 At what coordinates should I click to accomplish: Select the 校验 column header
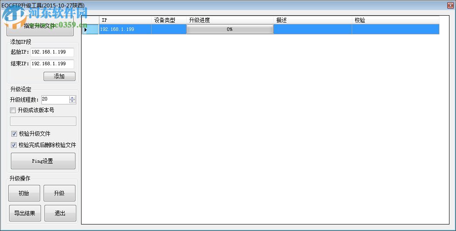(x=395, y=20)
